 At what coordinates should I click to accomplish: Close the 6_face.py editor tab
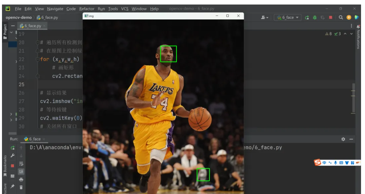click(x=44, y=26)
